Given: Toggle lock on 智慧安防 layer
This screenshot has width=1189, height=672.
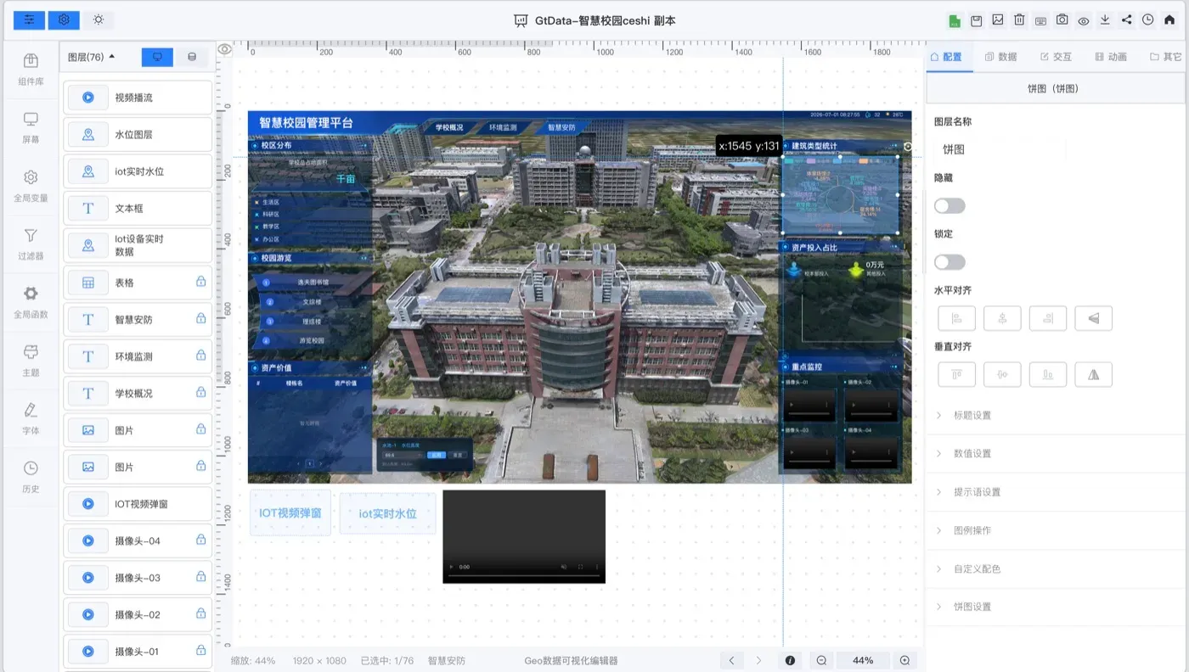Looking at the screenshot, I should point(201,318).
